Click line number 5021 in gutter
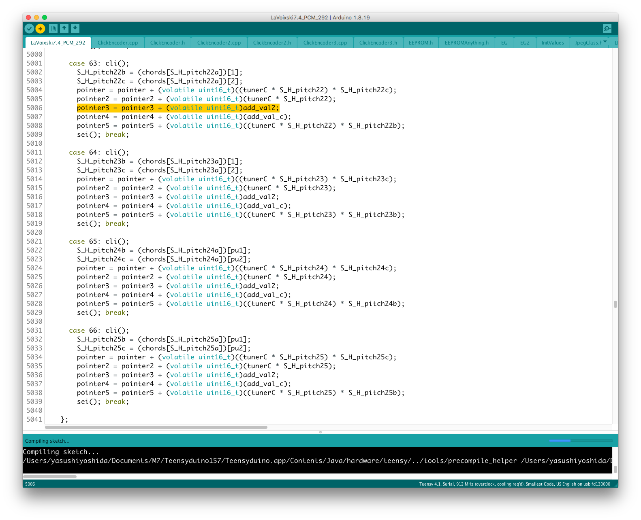 click(x=34, y=241)
